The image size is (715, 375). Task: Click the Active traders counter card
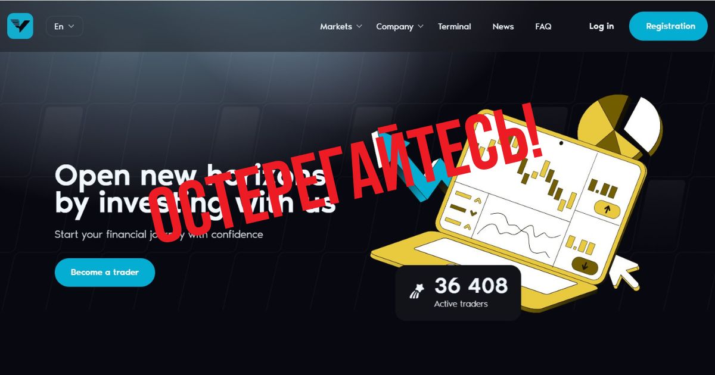point(458,293)
